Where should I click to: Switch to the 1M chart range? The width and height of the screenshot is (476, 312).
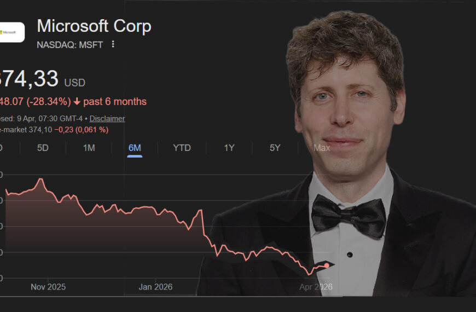tap(89, 148)
